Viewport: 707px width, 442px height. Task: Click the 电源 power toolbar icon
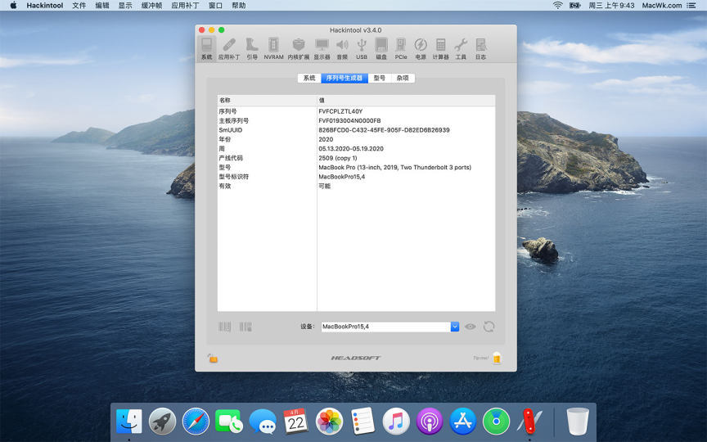421,48
